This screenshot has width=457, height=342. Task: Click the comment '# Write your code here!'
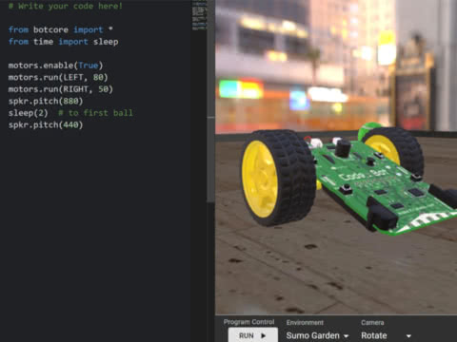click(66, 6)
